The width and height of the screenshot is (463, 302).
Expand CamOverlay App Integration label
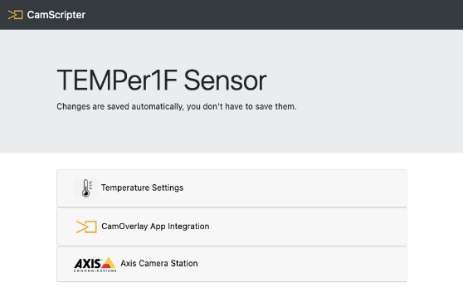click(155, 226)
